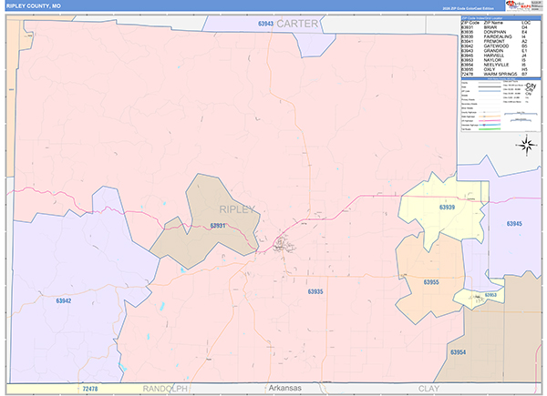This screenshot has height=396, width=547.
Task: Click the ZIP label 63942 on the map
Action: [64, 300]
